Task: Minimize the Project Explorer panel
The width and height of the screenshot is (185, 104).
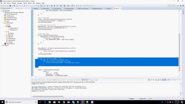Action: click(x=27, y=8)
